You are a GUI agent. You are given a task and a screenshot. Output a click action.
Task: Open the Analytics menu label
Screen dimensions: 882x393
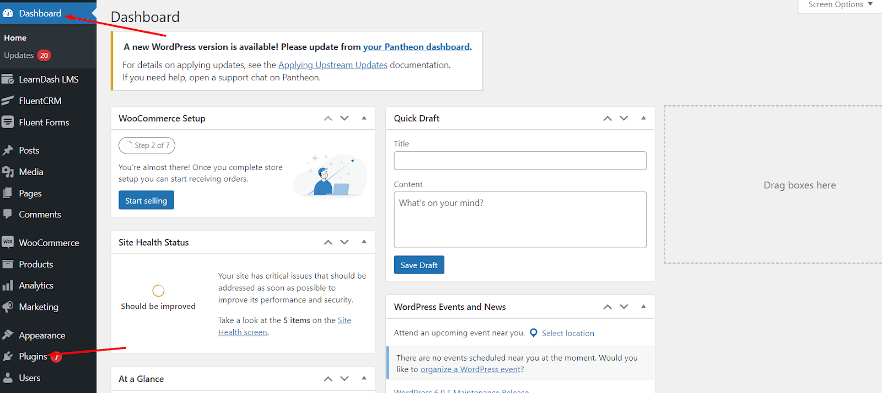coord(36,285)
